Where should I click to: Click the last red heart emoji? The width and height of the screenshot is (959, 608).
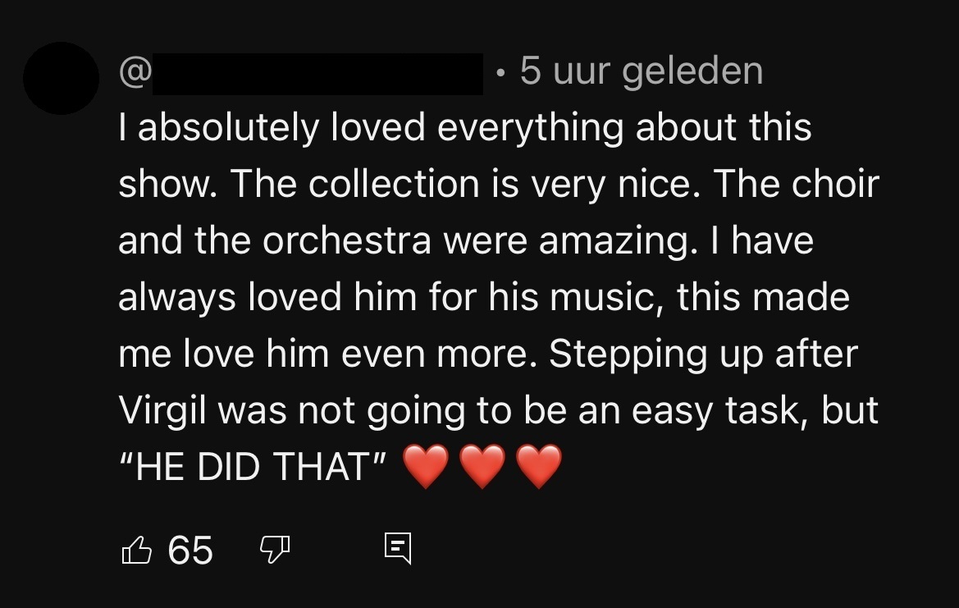539,466
